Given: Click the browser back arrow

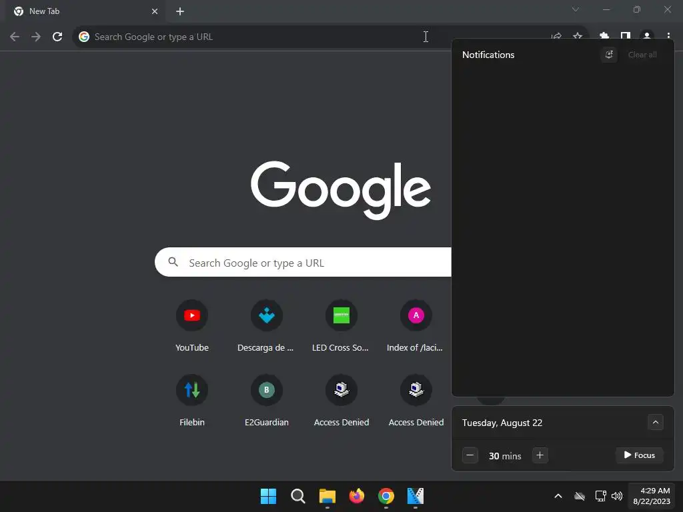Looking at the screenshot, I should click(x=15, y=37).
